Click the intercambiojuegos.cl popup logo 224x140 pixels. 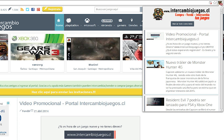pos(181,14)
